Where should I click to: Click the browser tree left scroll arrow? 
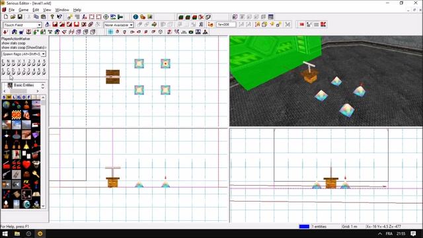click(x=4, y=91)
